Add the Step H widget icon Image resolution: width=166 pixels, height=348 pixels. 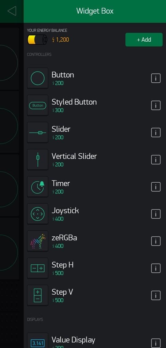tap(38, 268)
